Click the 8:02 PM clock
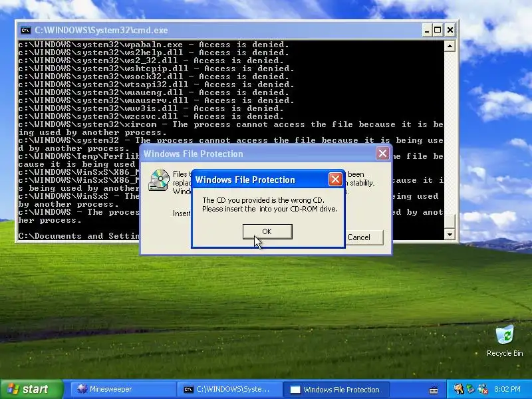This screenshot has height=399, width=532. [507, 389]
